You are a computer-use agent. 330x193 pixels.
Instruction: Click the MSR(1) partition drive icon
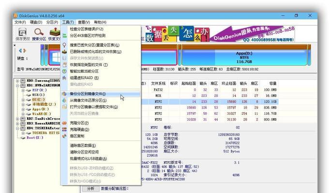pyautogui.click(x=29, y=95)
